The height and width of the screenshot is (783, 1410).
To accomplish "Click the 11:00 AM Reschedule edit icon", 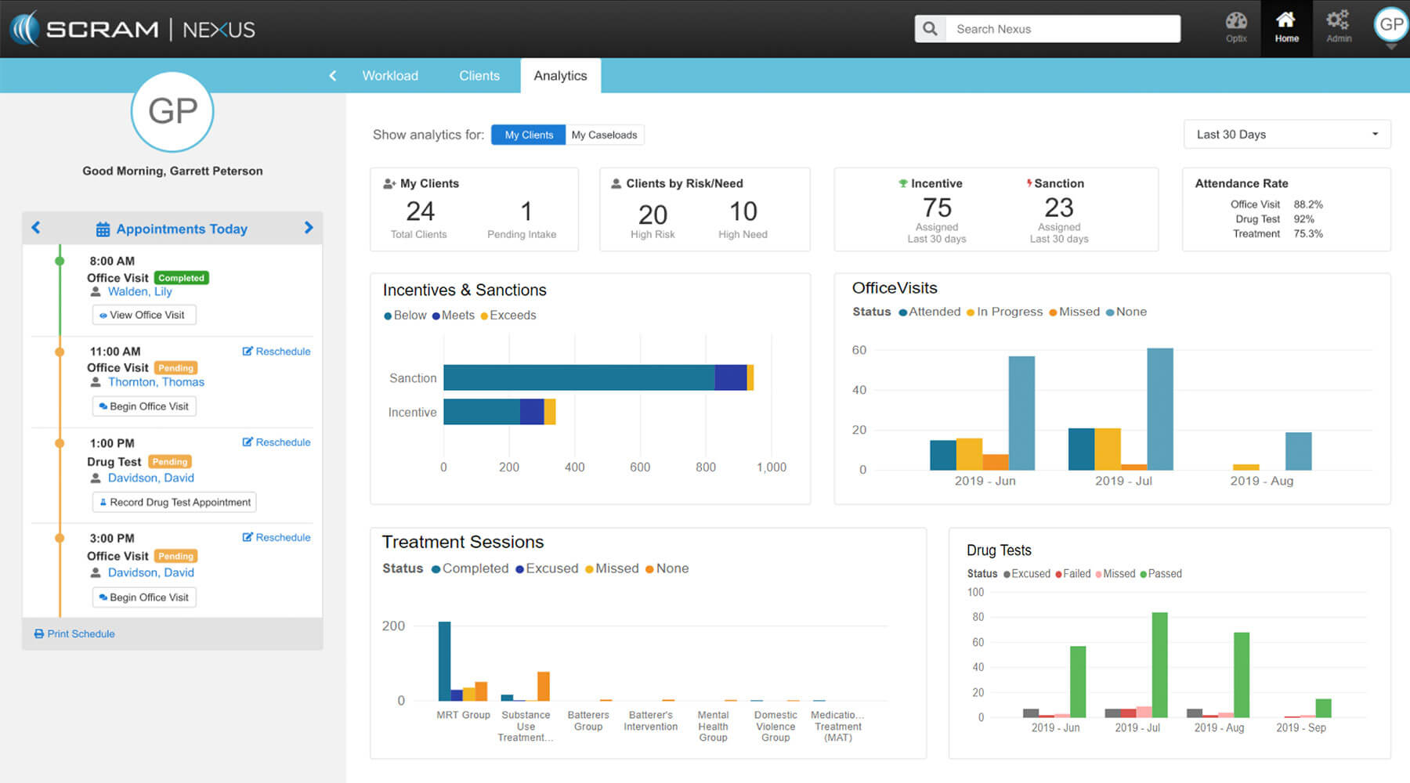I will tap(248, 352).
